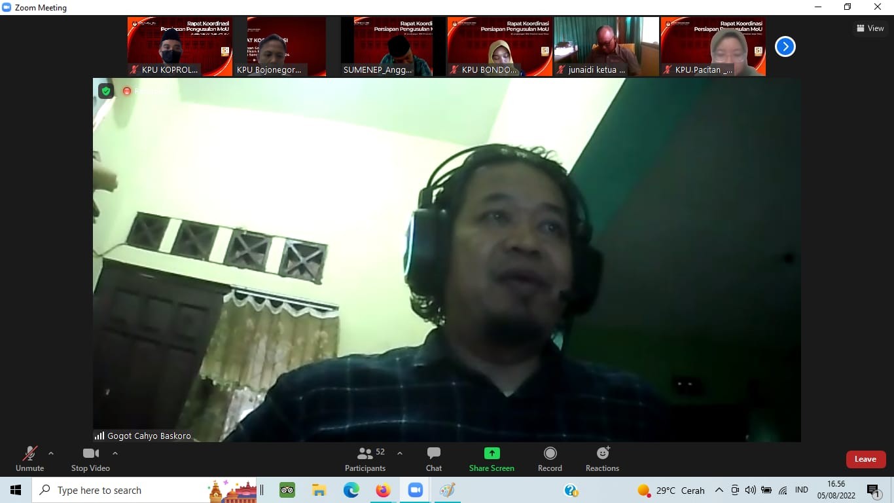
Task: Open the Reactions menu
Action: tap(602, 459)
